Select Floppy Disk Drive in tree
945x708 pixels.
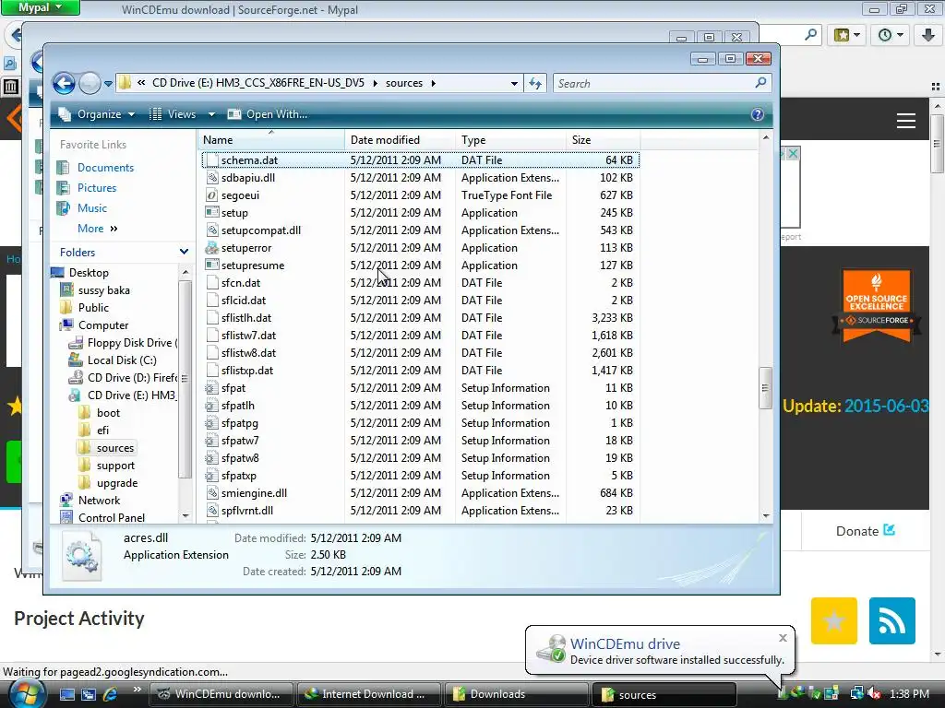pos(132,343)
